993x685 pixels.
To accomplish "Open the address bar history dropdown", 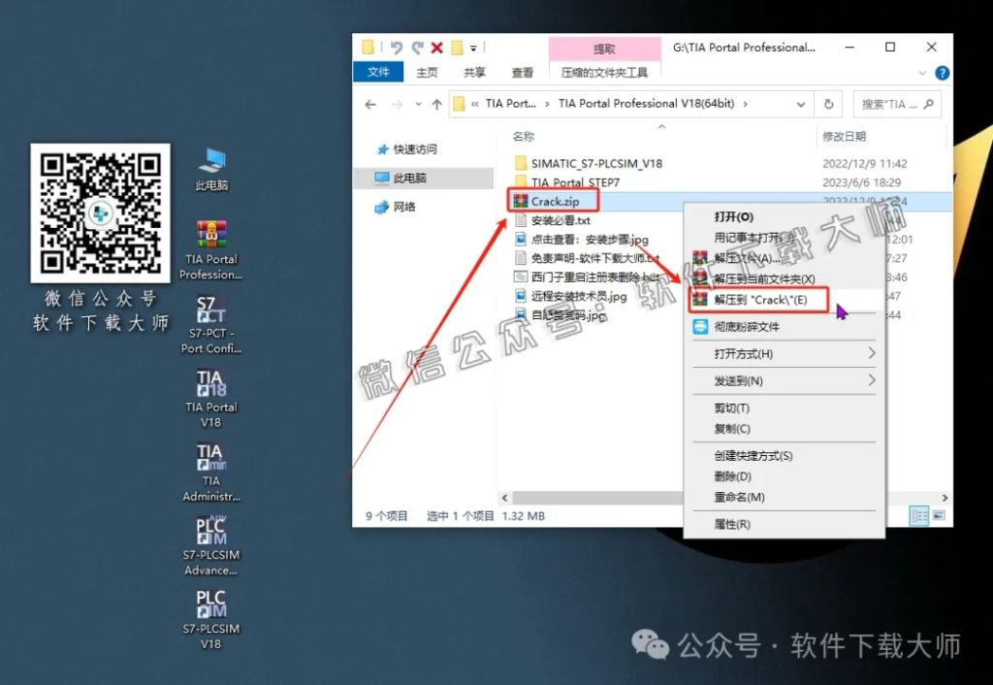I will (802, 104).
